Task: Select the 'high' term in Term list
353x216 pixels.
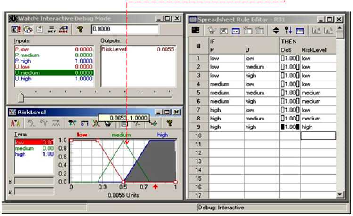Action: coord(34,154)
